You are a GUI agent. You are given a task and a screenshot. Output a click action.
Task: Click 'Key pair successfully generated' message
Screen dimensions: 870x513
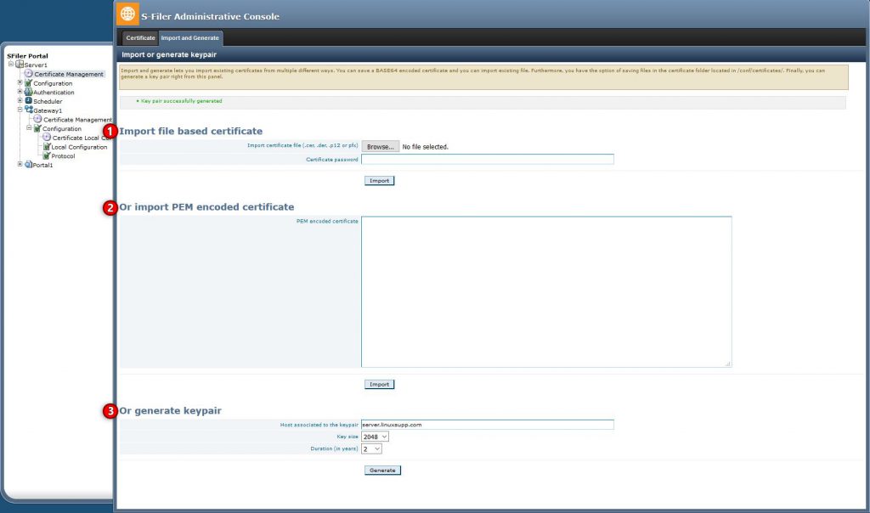pos(182,101)
